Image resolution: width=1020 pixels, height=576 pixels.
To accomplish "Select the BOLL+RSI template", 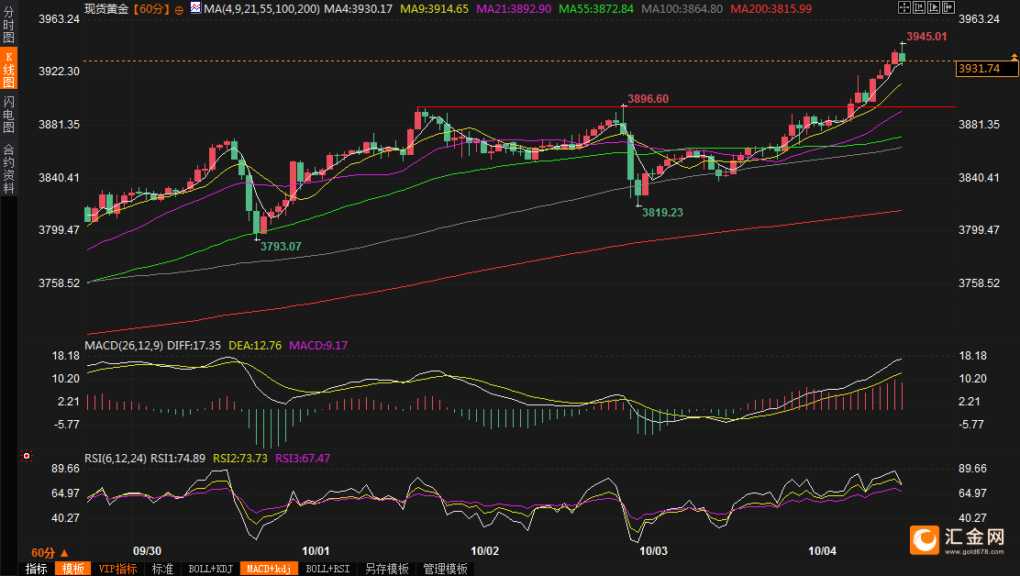I will coord(327,569).
